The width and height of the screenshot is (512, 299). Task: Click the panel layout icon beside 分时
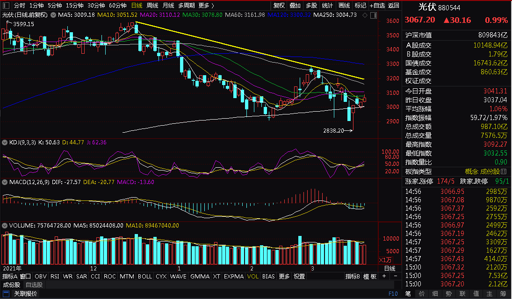(6, 5)
